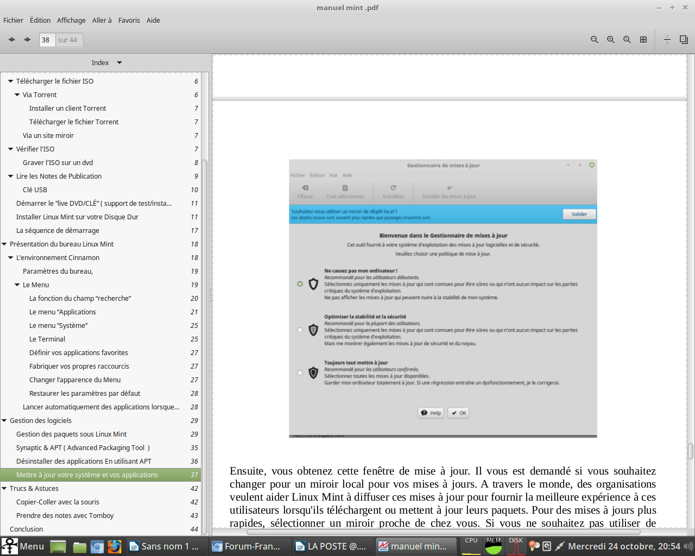Zoom out with the minus magnifier
695x556 pixels.
595,40
